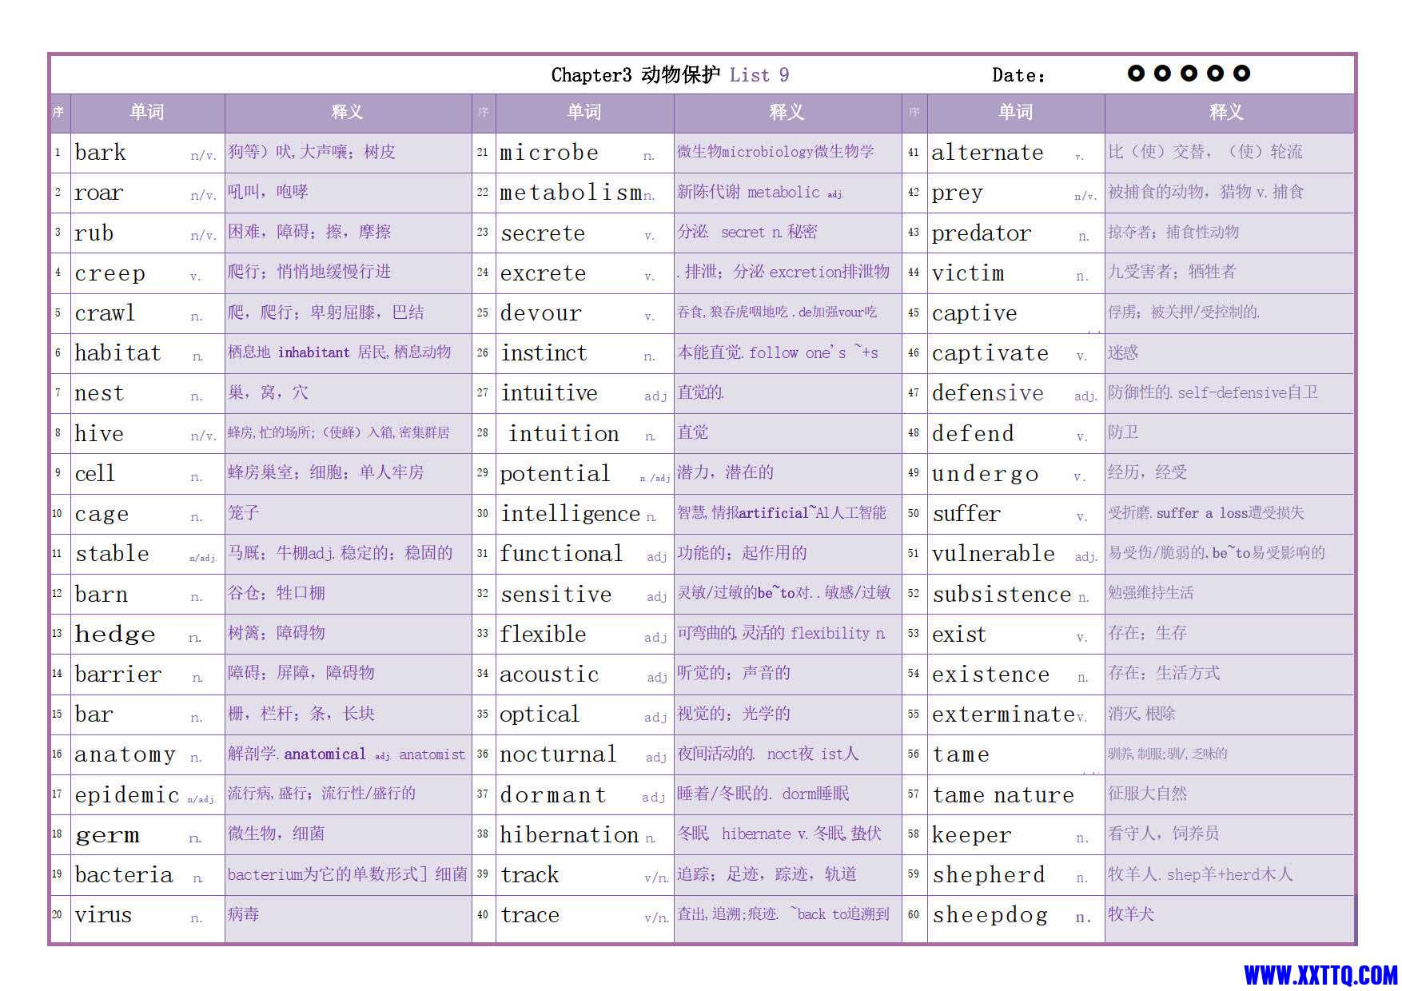Click the word 'flexible' in row 33
The image size is (1402, 991).
[543, 635]
